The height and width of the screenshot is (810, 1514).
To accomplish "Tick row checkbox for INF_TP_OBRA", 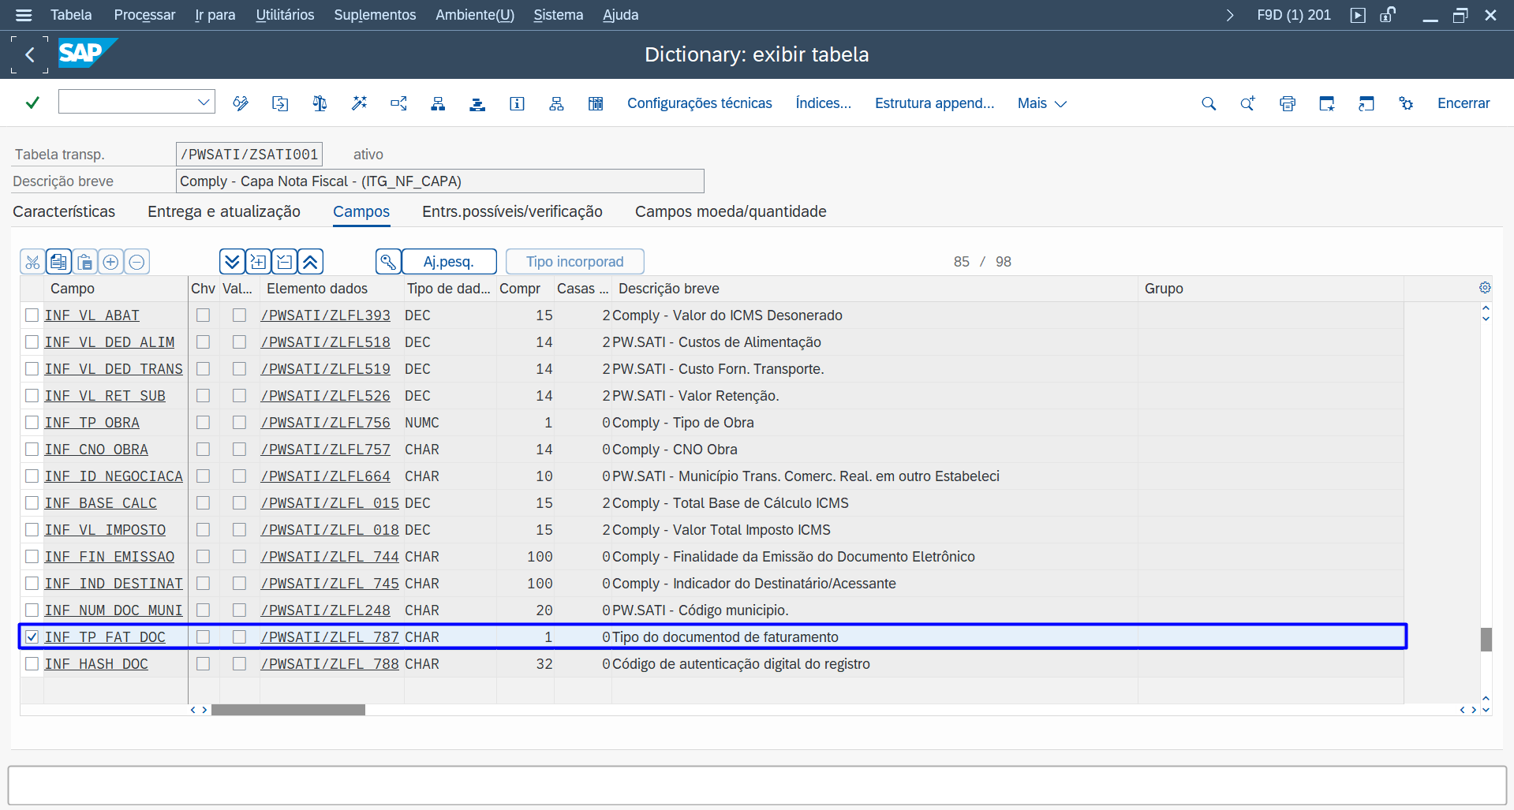I will tap(32, 423).
